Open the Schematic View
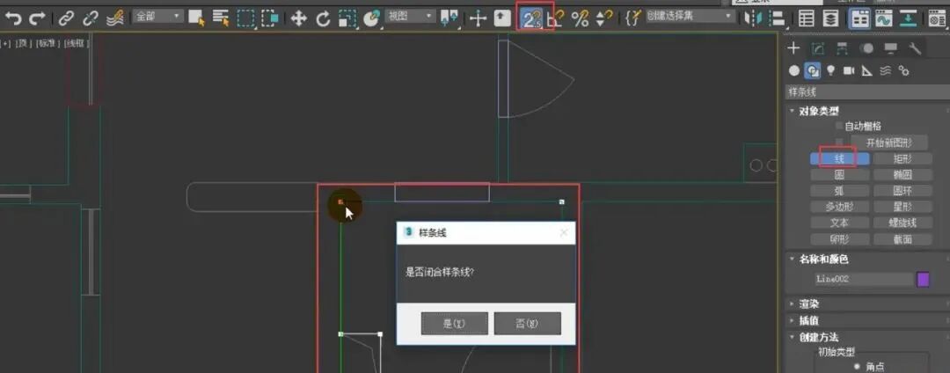This screenshot has width=950, height=373. [907, 18]
